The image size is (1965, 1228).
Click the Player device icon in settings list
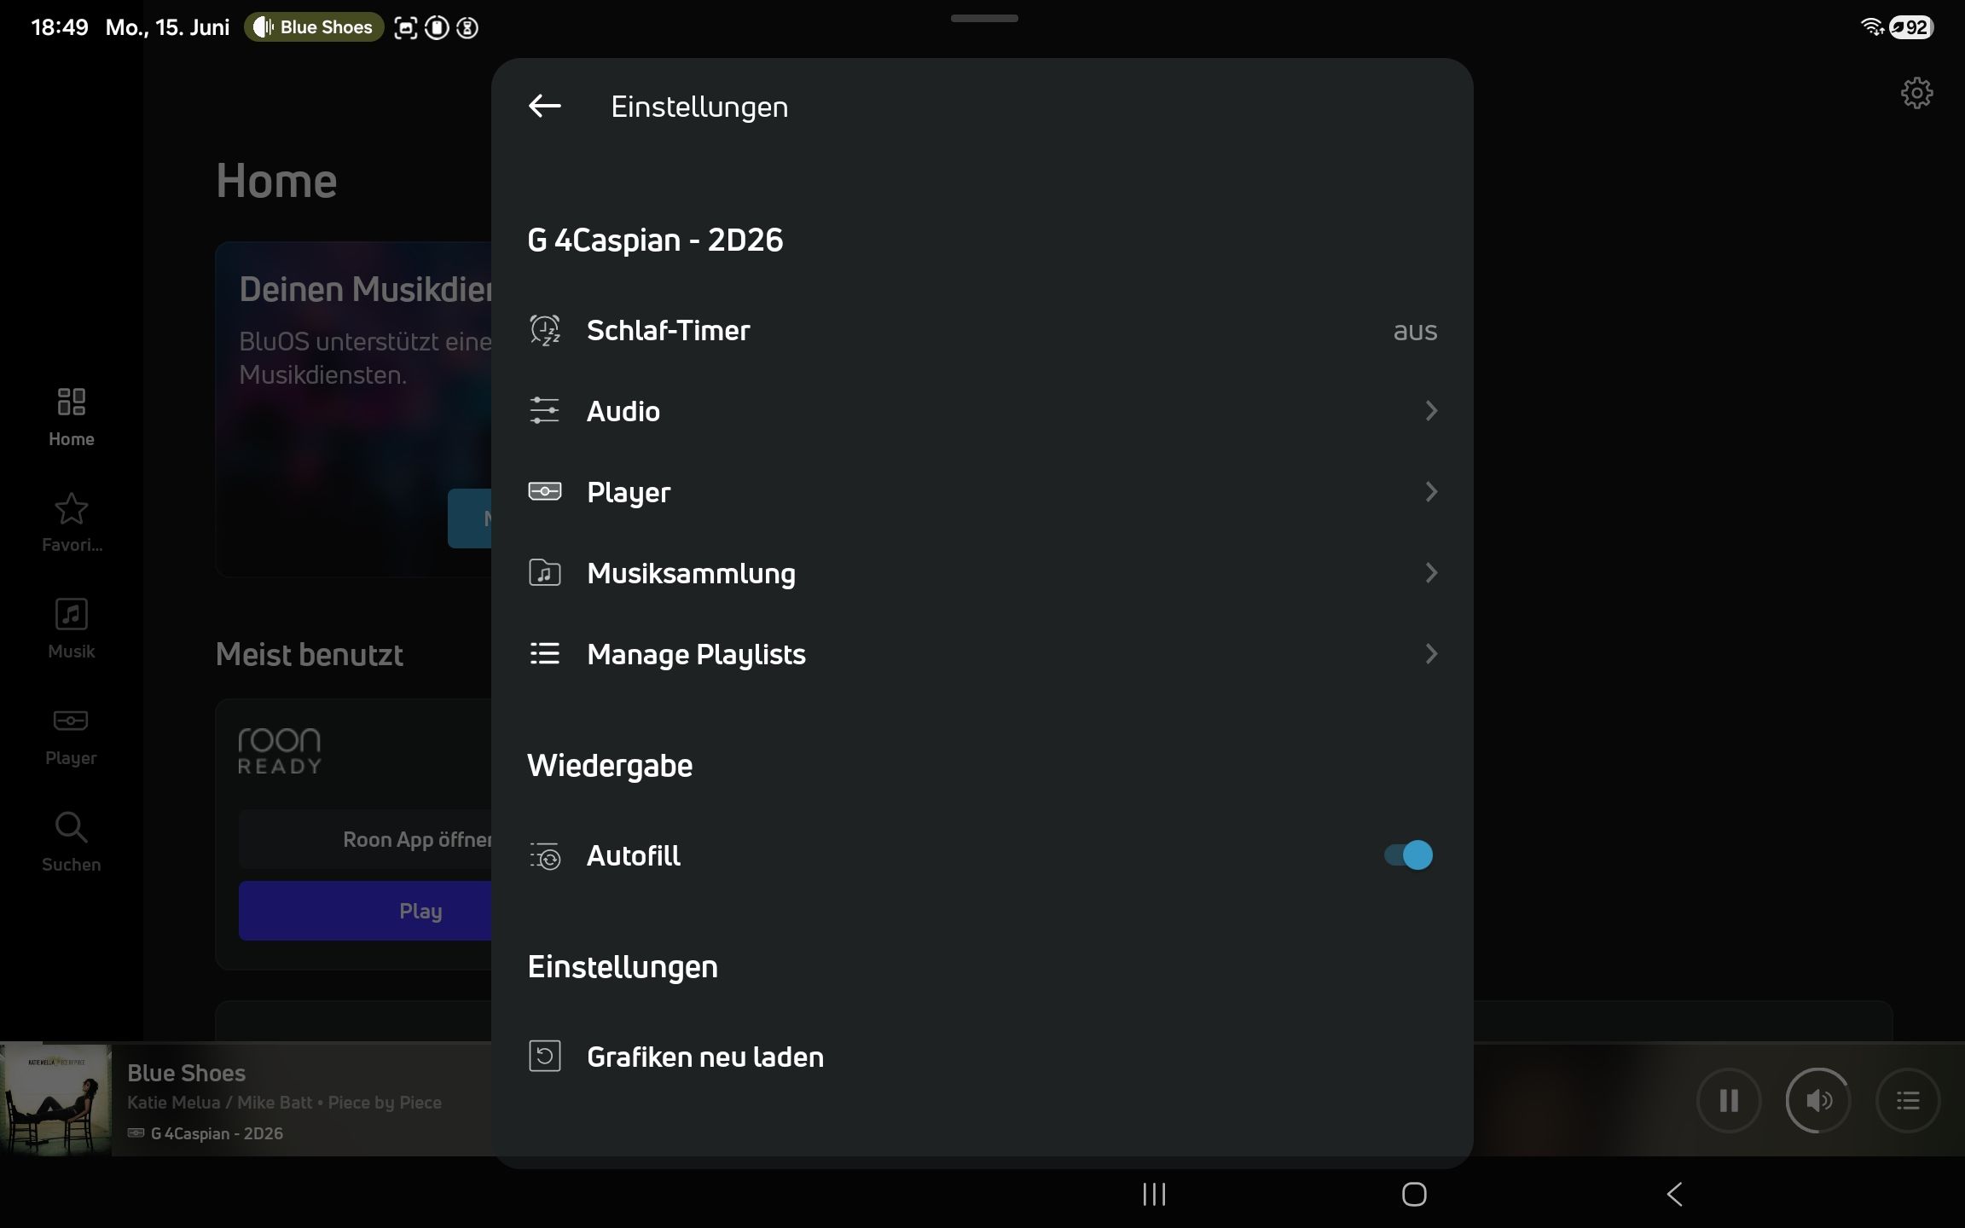click(544, 491)
